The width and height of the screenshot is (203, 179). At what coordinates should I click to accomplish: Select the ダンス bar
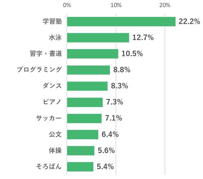[87, 86]
